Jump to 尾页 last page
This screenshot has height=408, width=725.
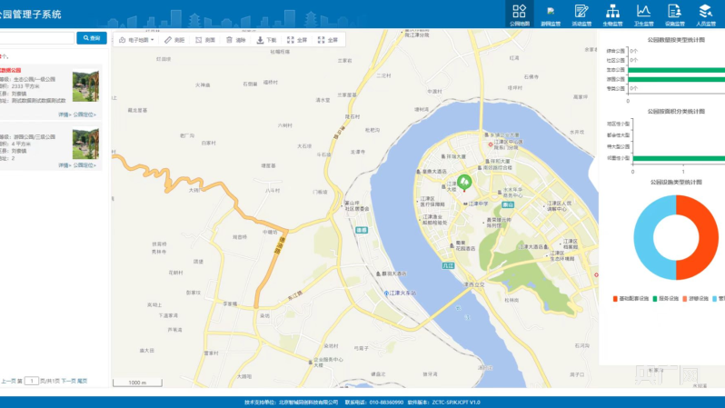point(83,381)
